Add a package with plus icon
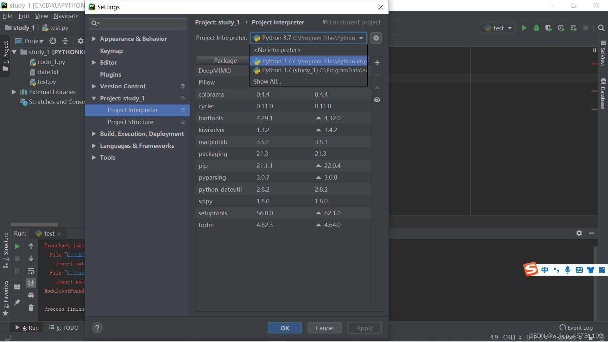This screenshot has height=342, width=608. (x=377, y=63)
